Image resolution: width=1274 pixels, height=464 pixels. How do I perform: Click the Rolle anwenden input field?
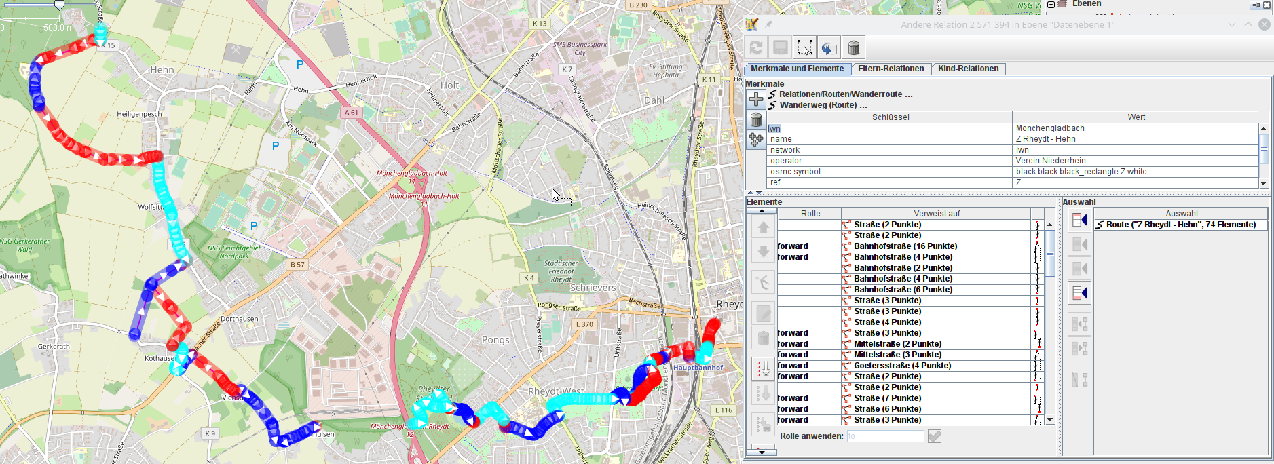click(885, 436)
